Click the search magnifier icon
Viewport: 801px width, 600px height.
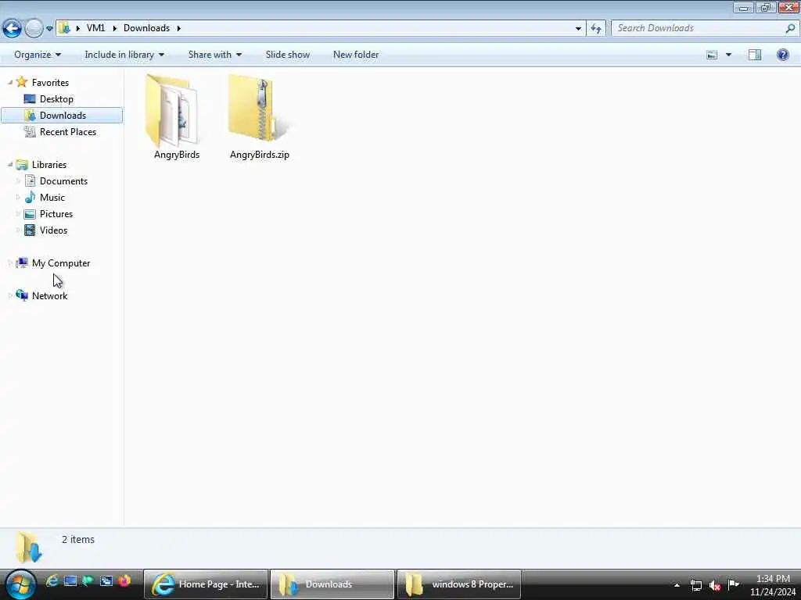pyautogui.click(x=790, y=28)
